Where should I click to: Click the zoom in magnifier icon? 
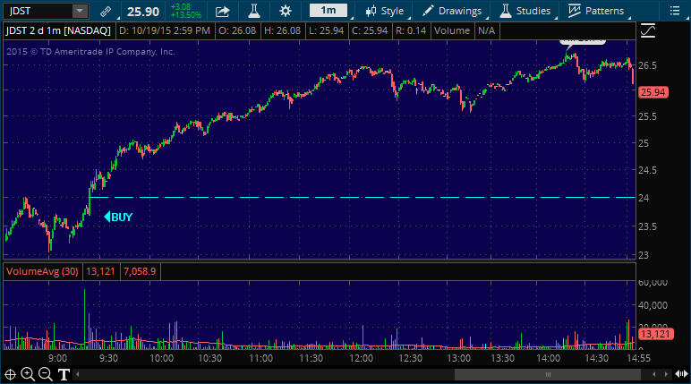tap(28, 374)
